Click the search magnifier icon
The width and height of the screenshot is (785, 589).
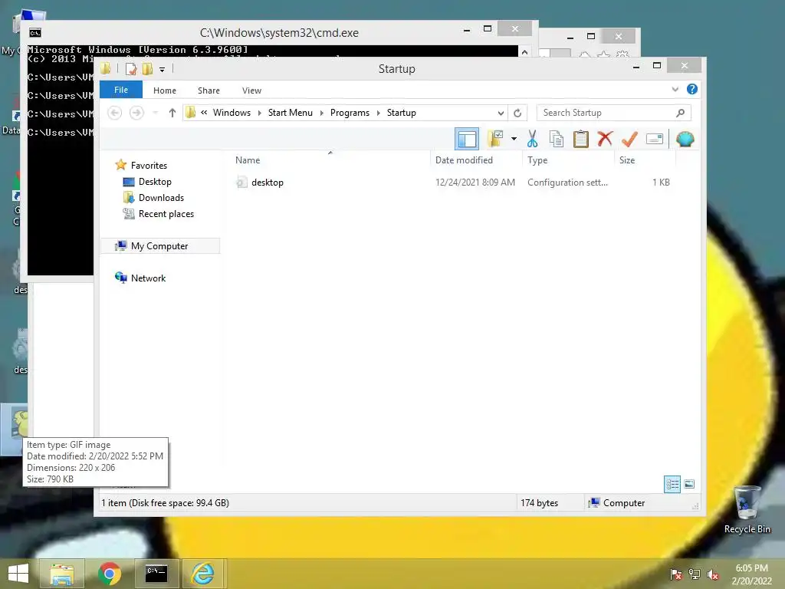pyautogui.click(x=680, y=113)
